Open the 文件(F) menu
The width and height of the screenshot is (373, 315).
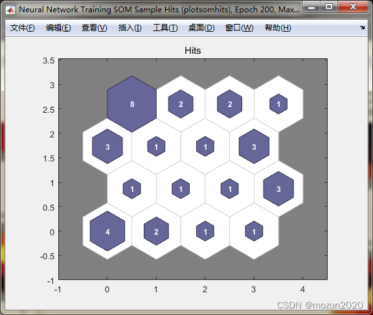pos(23,28)
